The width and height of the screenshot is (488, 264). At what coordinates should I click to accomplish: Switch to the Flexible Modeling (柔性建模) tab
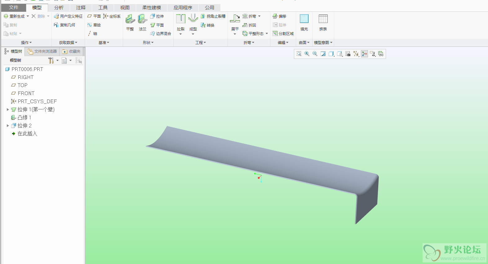(x=152, y=7)
